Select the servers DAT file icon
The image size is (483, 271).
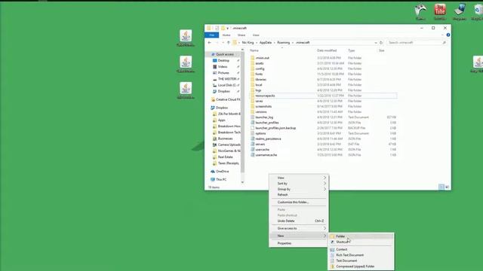click(253, 144)
